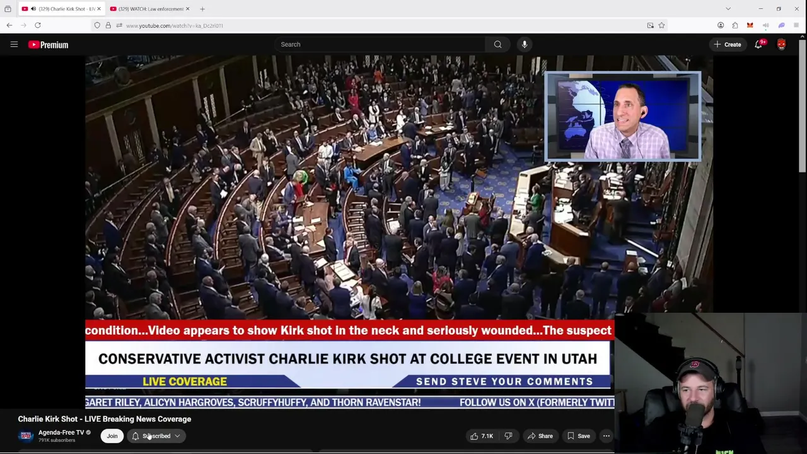Save video to a playlist

coord(579,436)
